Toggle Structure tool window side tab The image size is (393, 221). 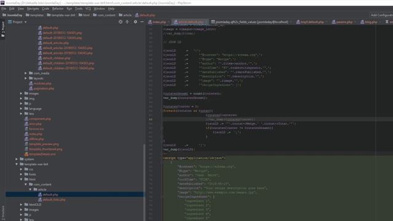point(2,213)
